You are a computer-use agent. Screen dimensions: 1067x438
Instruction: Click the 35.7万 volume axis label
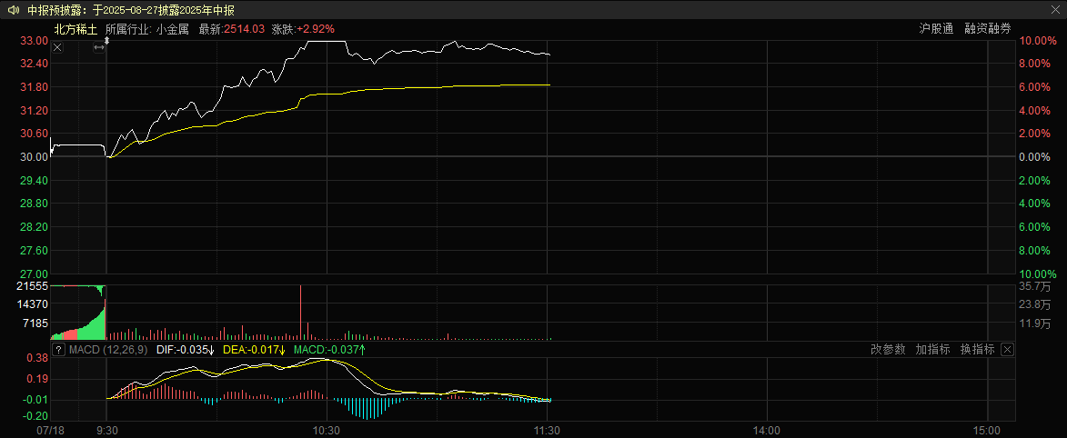point(1036,286)
